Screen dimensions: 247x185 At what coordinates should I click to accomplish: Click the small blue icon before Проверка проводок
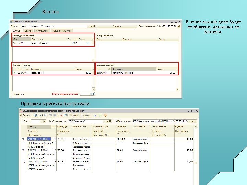(x=66, y=115)
